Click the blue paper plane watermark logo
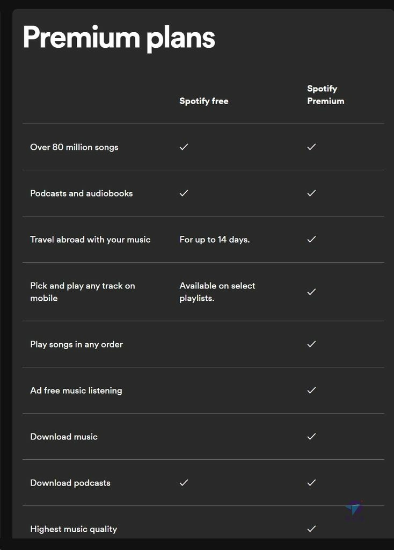 point(354,509)
